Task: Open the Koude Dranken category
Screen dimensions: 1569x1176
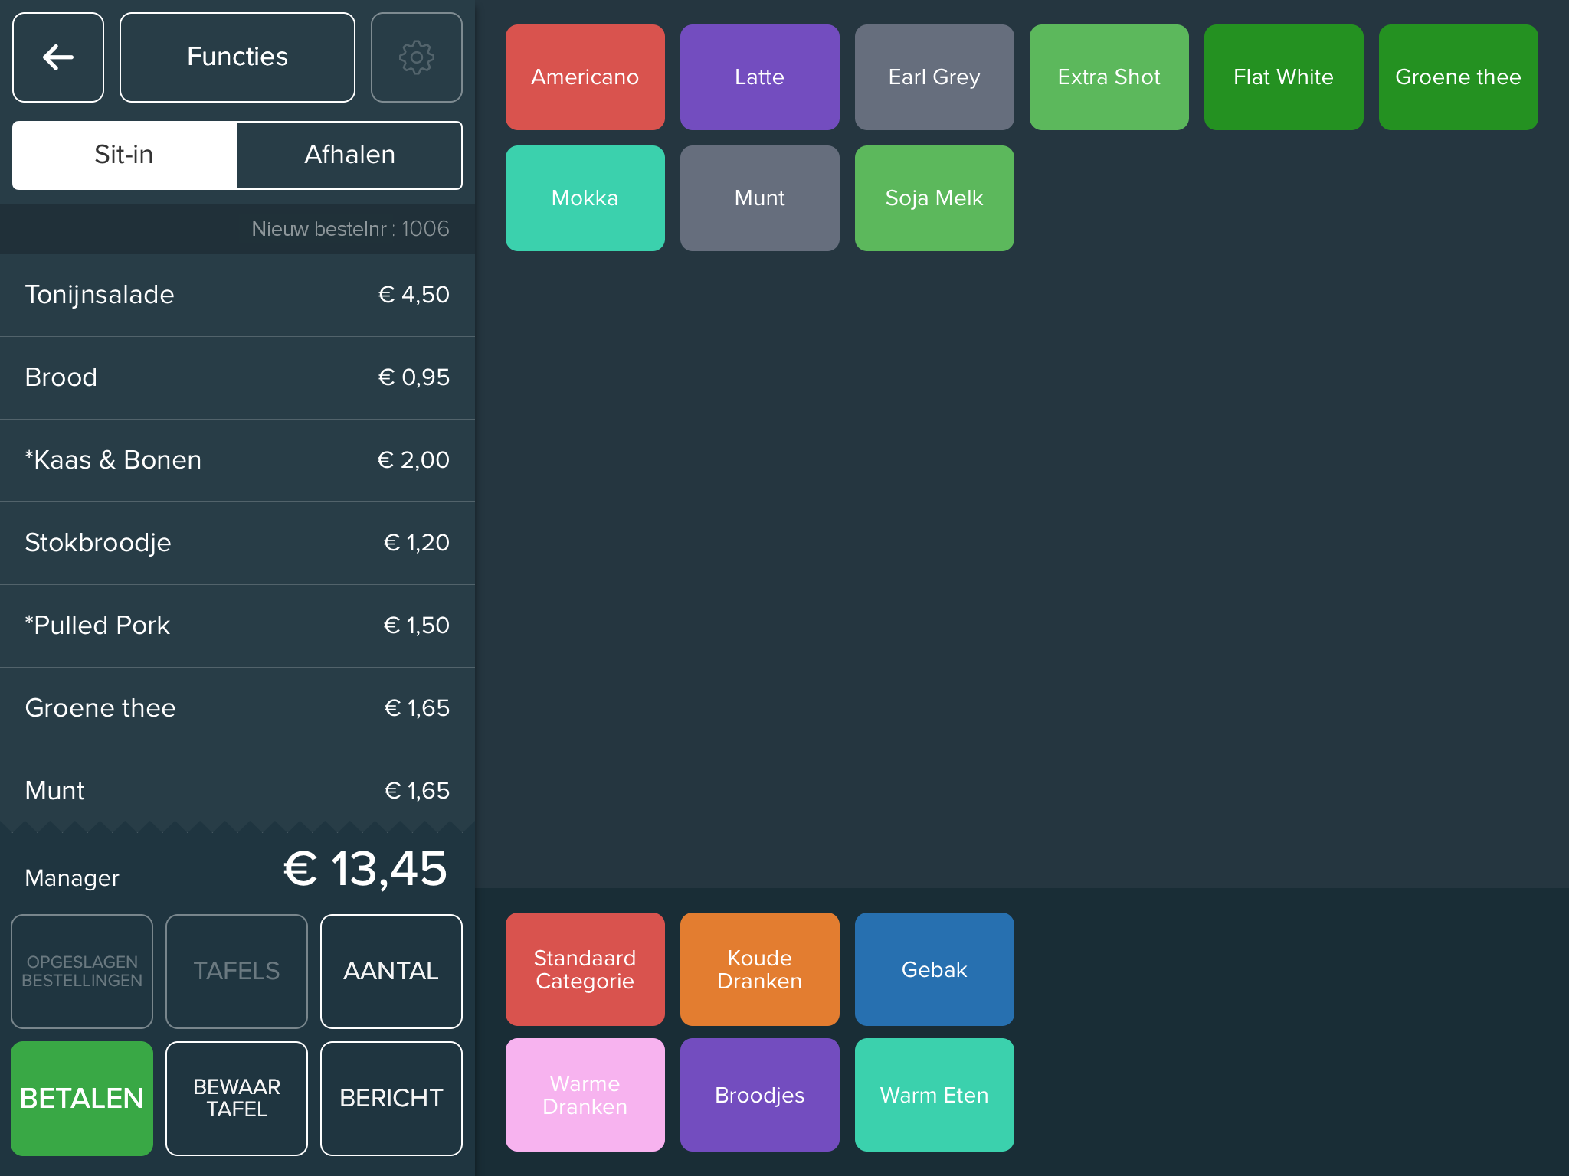Action: pyautogui.click(x=759, y=969)
